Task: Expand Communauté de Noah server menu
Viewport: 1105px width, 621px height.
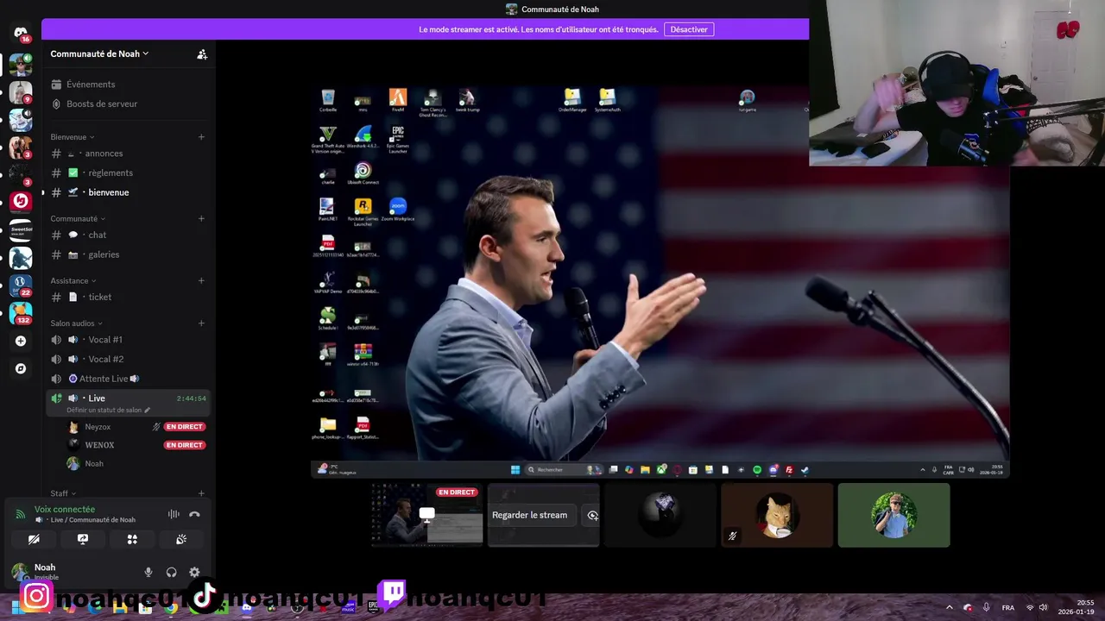Action: (x=99, y=53)
